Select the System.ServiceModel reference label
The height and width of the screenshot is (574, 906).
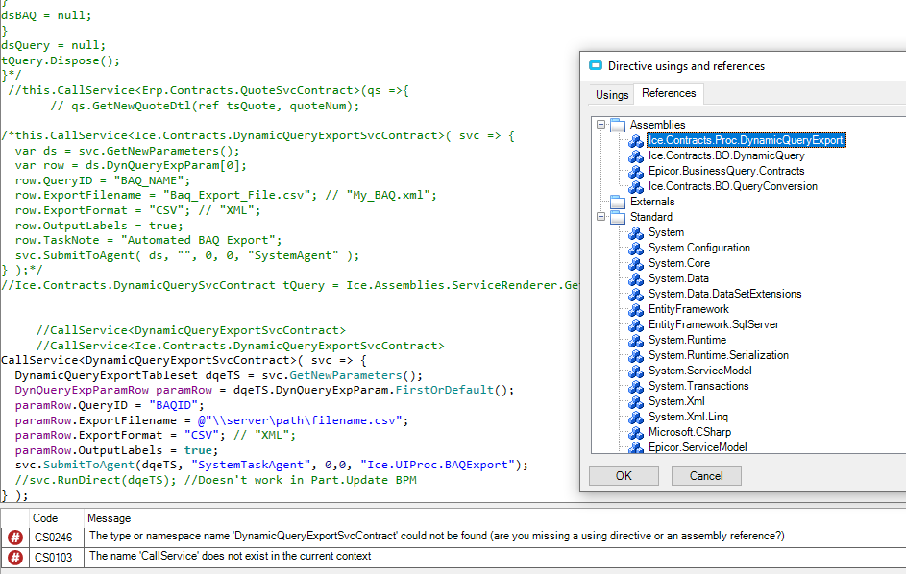(x=699, y=371)
